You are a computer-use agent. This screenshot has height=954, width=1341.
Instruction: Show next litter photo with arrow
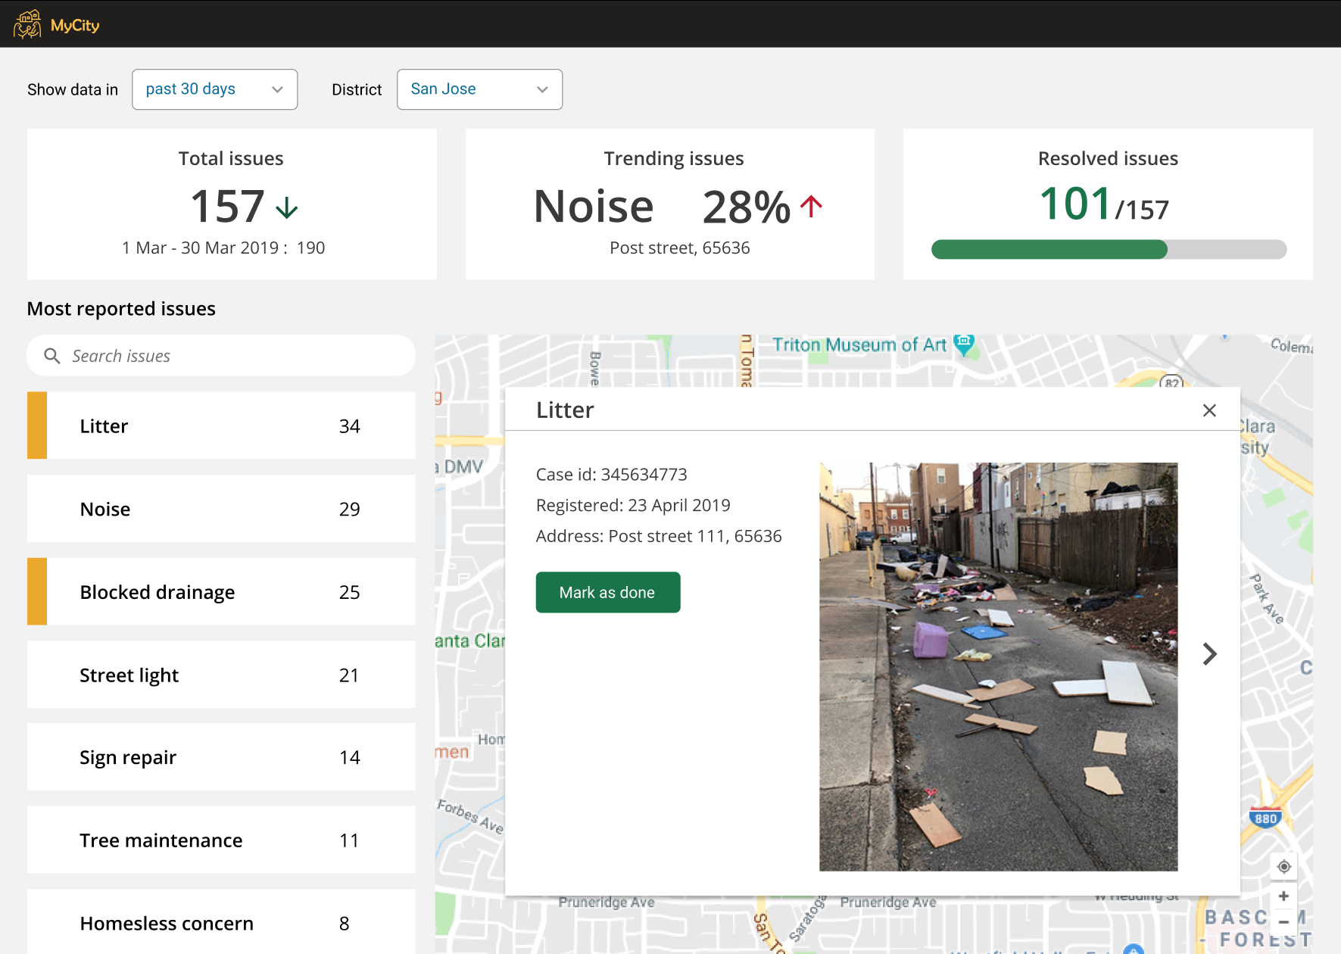(x=1209, y=654)
